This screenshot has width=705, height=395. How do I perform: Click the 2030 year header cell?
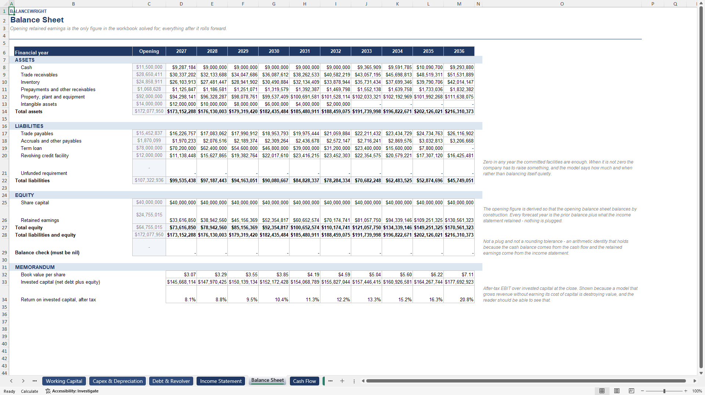click(x=274, y=51)
